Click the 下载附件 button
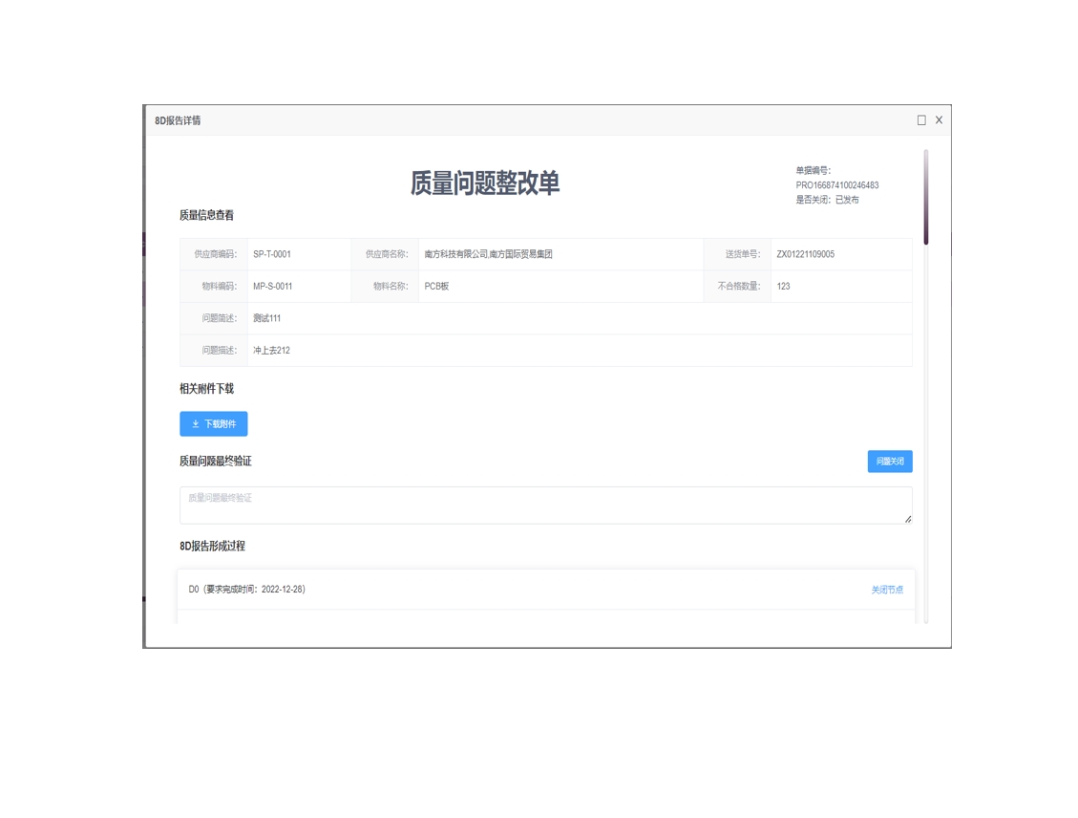 214,423
